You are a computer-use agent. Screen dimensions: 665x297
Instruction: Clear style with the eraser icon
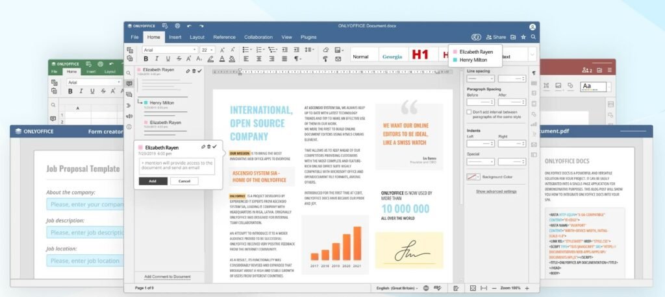pos(326,49)
